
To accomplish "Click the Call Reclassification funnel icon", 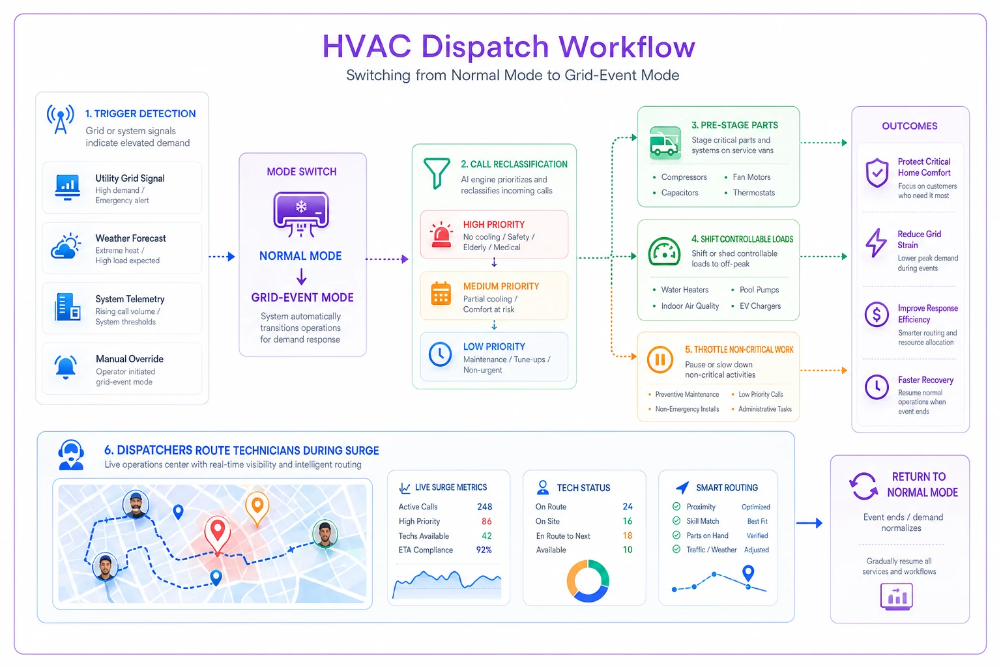I will tap(437, 173).
